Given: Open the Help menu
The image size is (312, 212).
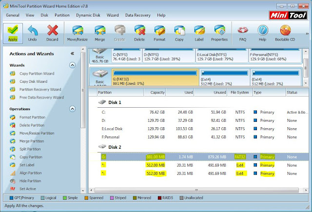Looking at the screenshot, I should pyautogui.click(x=161, y=15).
